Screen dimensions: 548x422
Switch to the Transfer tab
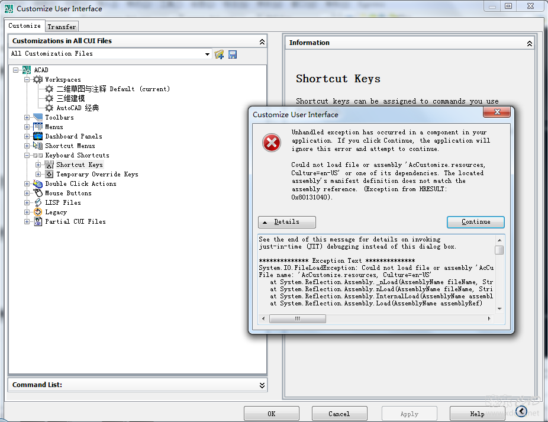pyautogui.click(x=62, y=27)
